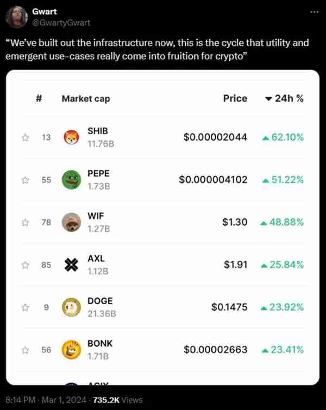Click the Mar 1, 2024 timestamp link
The width and height of the screenshot is (326, 410).
(x=64, y=400)
